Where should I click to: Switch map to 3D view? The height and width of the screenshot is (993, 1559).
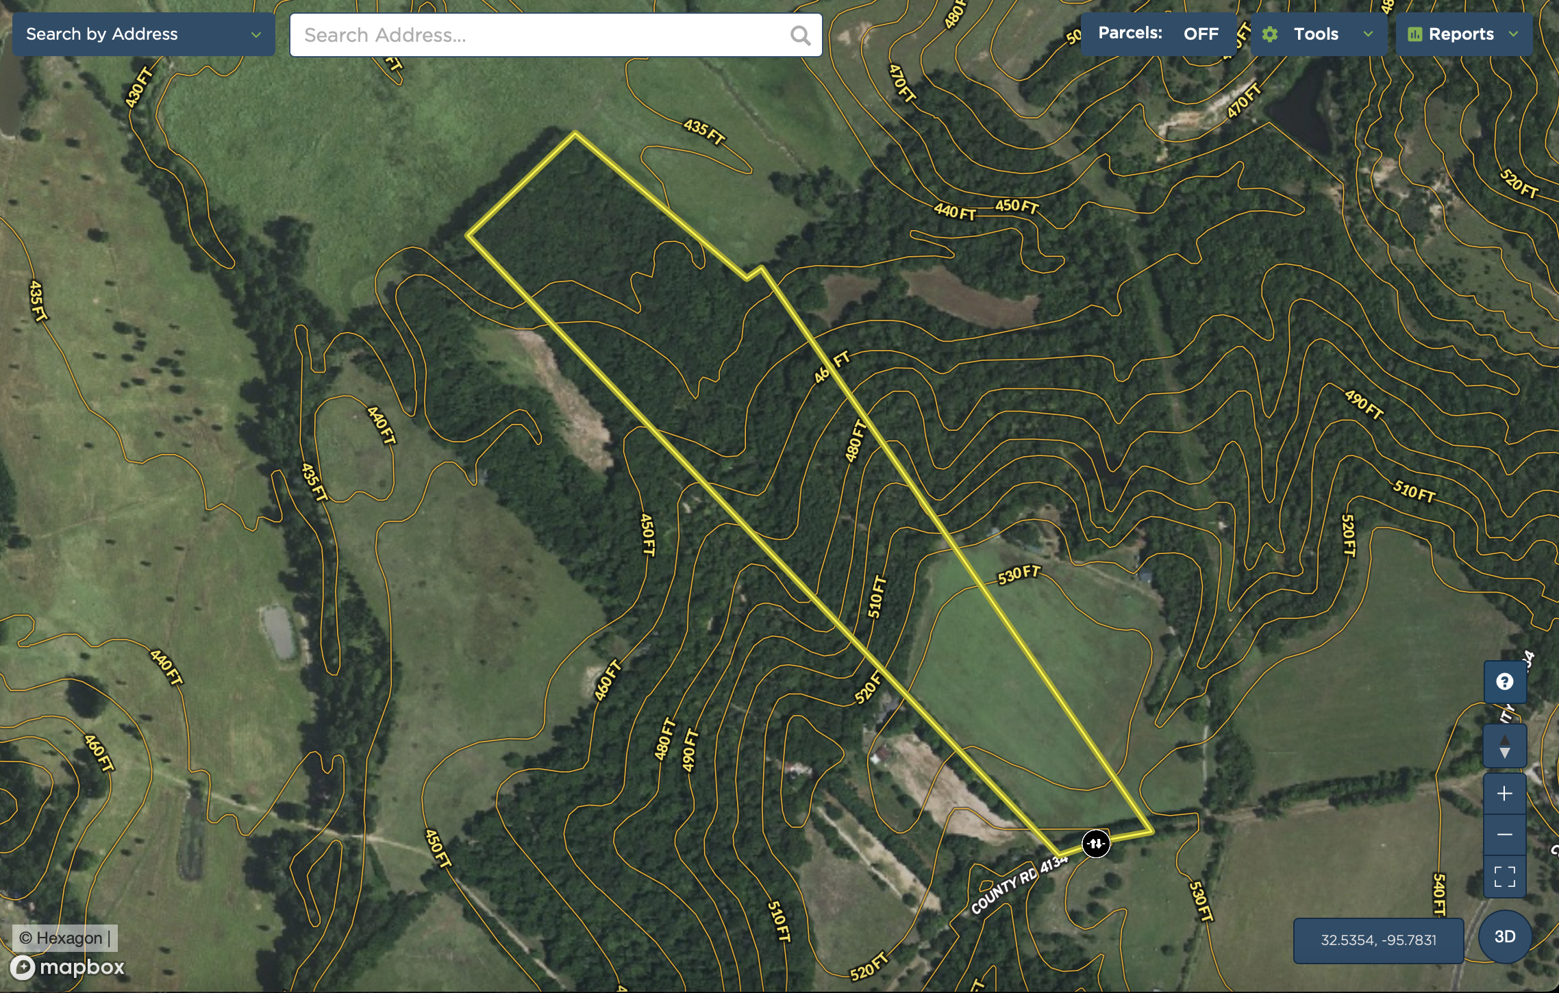[x=1504, y=936]
